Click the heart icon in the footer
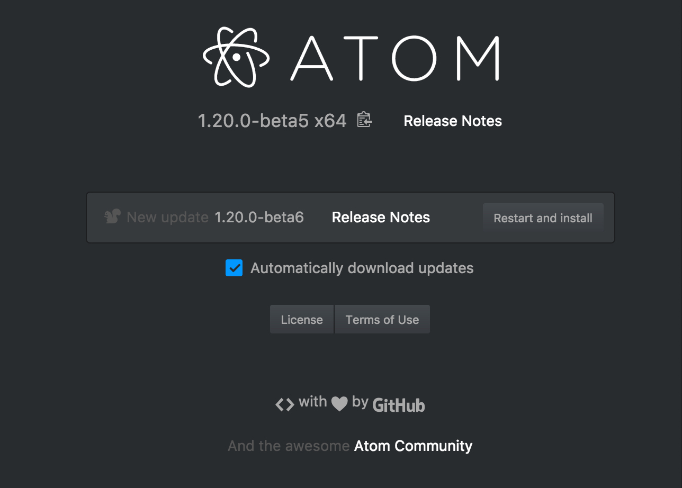682x488 pixels. [340, 404]
